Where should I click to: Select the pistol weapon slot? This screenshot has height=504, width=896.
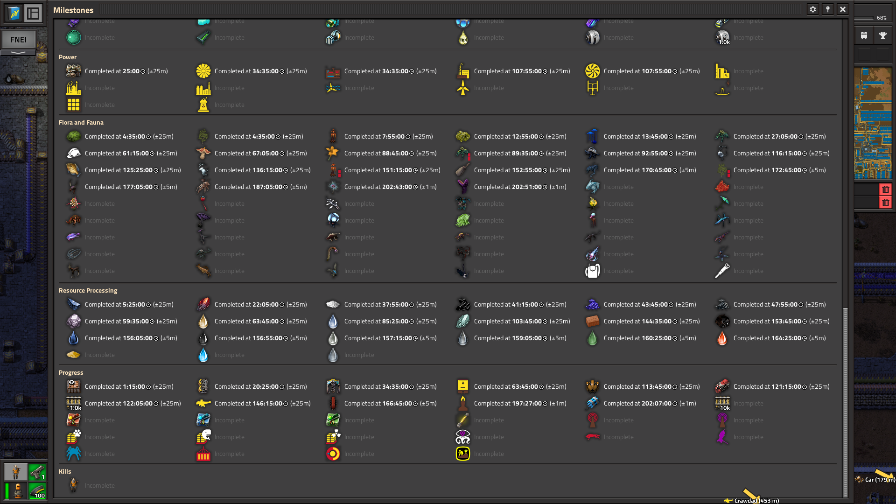coord(37,472)
